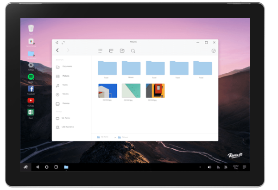
Task: Select Desktop in the sidebar
Action: 63,104
